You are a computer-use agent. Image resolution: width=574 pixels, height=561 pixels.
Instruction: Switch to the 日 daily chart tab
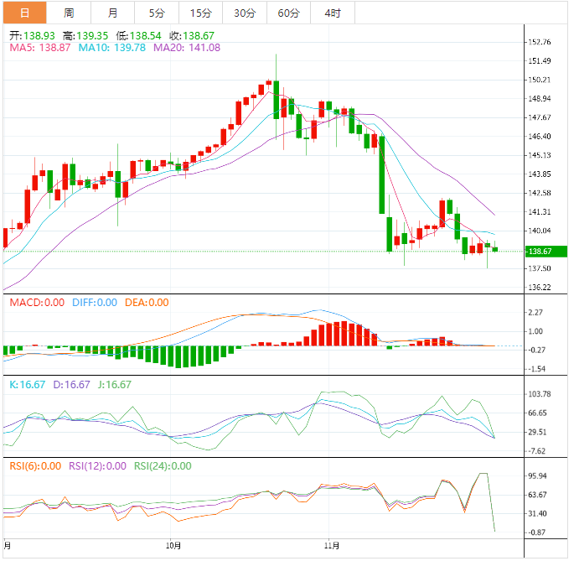tap(23, 13)
